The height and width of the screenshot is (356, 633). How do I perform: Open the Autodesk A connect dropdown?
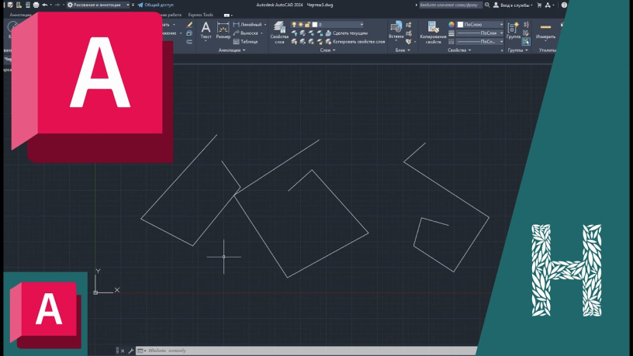point(549,5)
